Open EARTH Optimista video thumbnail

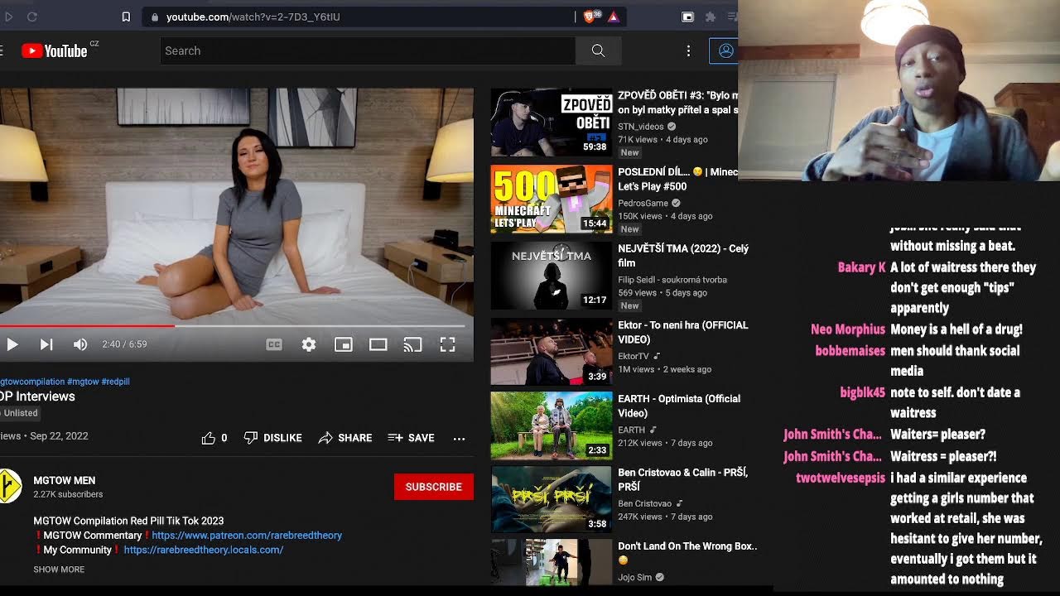click(552, 425)
